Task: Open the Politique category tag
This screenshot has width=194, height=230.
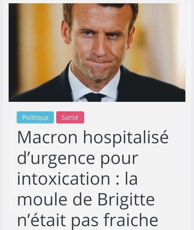Action: (35, 117)
